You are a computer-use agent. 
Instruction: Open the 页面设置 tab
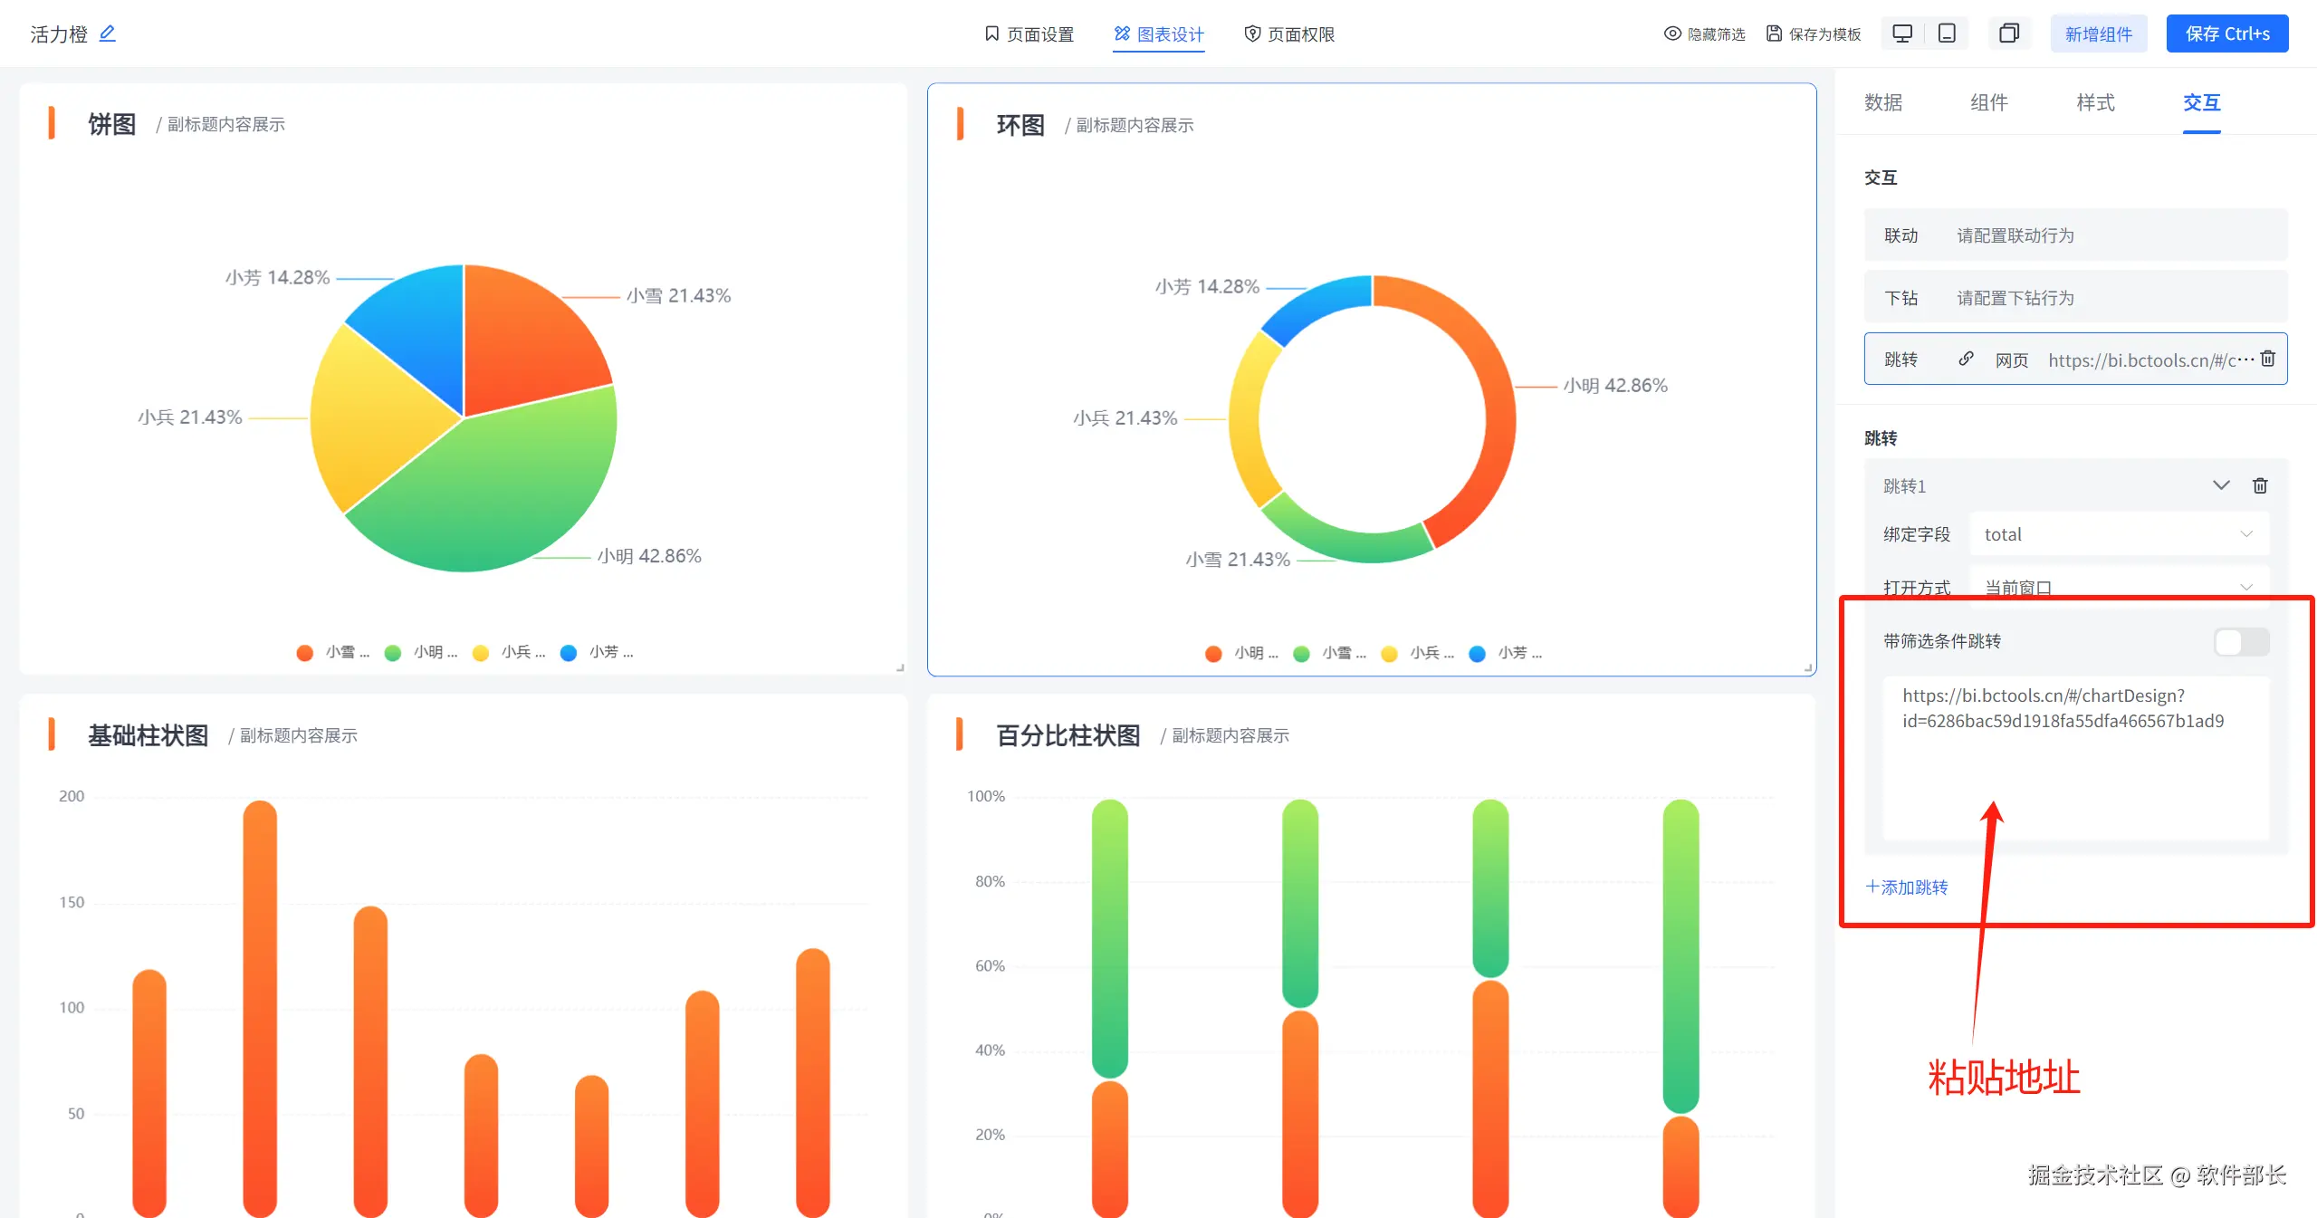coord(1029,34)
